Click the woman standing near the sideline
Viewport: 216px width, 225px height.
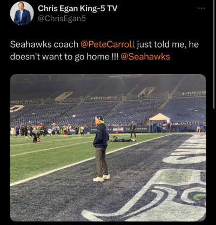tap(133, 130)
